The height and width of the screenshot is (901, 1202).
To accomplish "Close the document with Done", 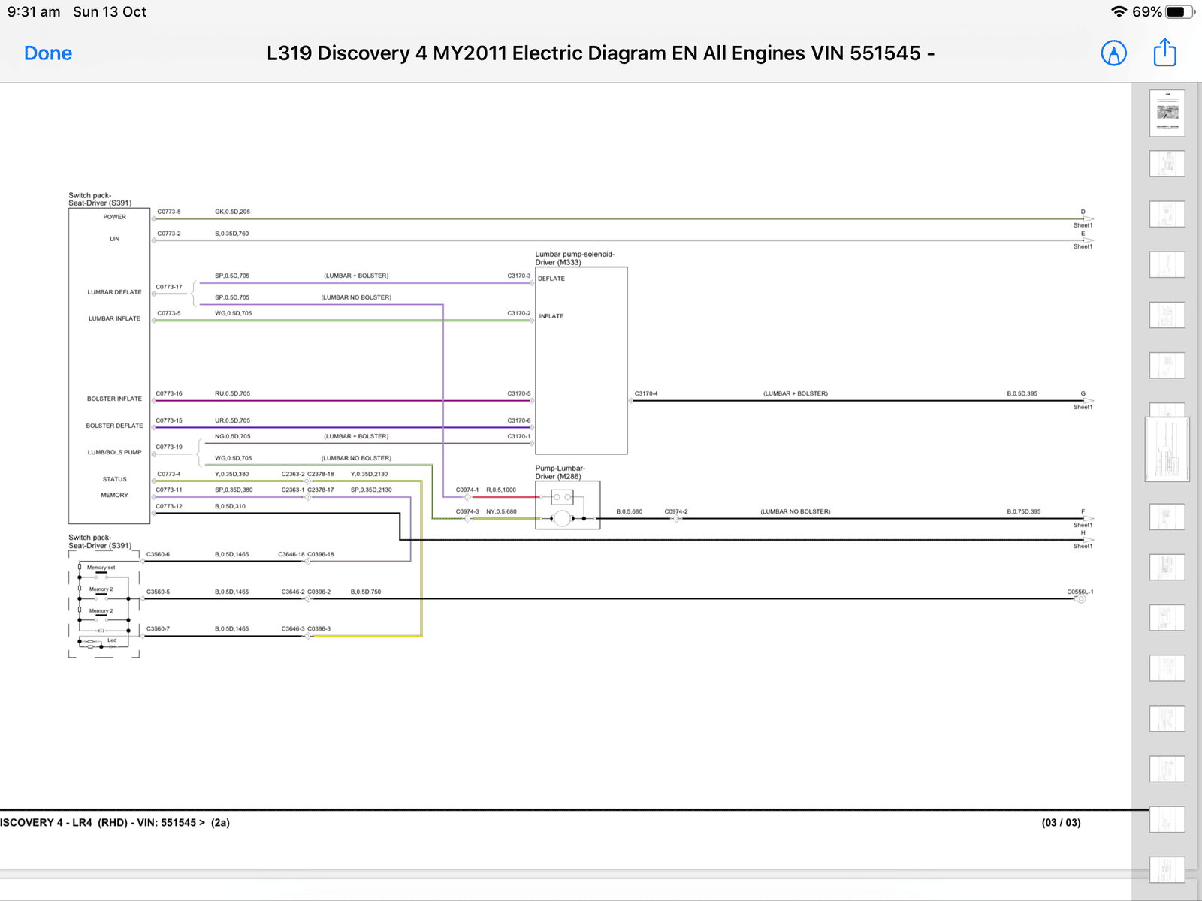I will click(48, 53).
